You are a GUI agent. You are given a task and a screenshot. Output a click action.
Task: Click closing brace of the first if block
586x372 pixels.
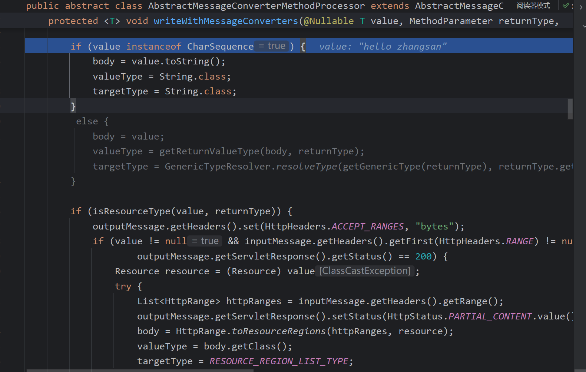pyautogui.click(x=73, y=107)
